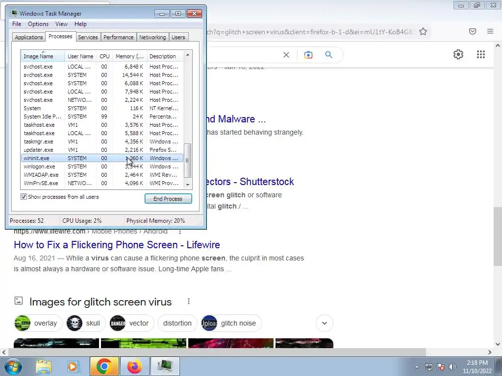Clear the Google search box with X

coord(286,55)
